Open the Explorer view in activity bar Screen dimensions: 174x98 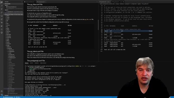click(x=2, y=2)
